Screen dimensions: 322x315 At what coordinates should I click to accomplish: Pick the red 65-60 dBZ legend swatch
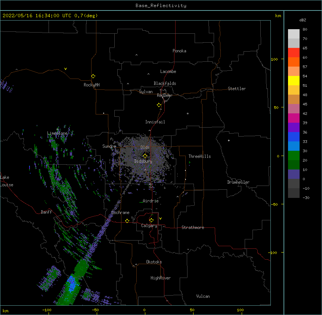[294, 53]
